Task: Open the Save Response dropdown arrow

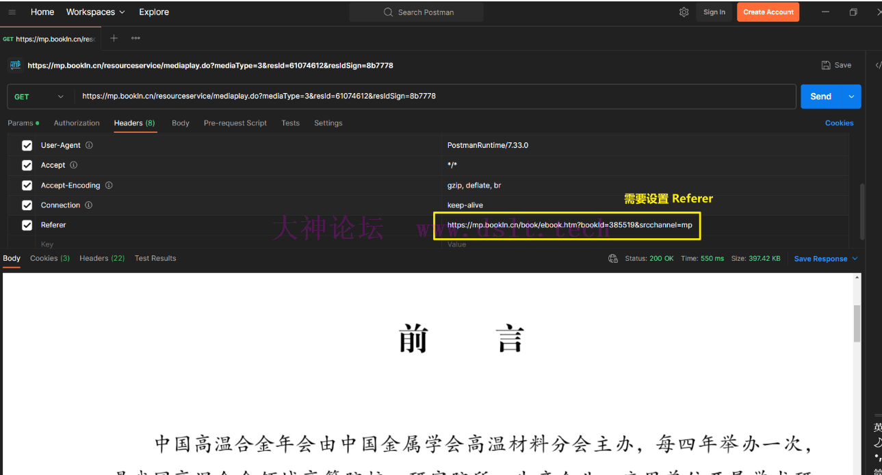Action: tap(855, 259)
